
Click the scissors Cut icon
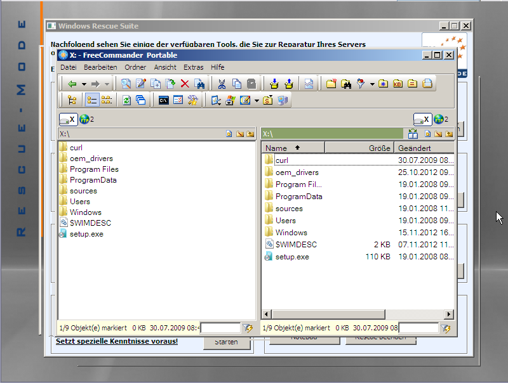pos(222,84)
